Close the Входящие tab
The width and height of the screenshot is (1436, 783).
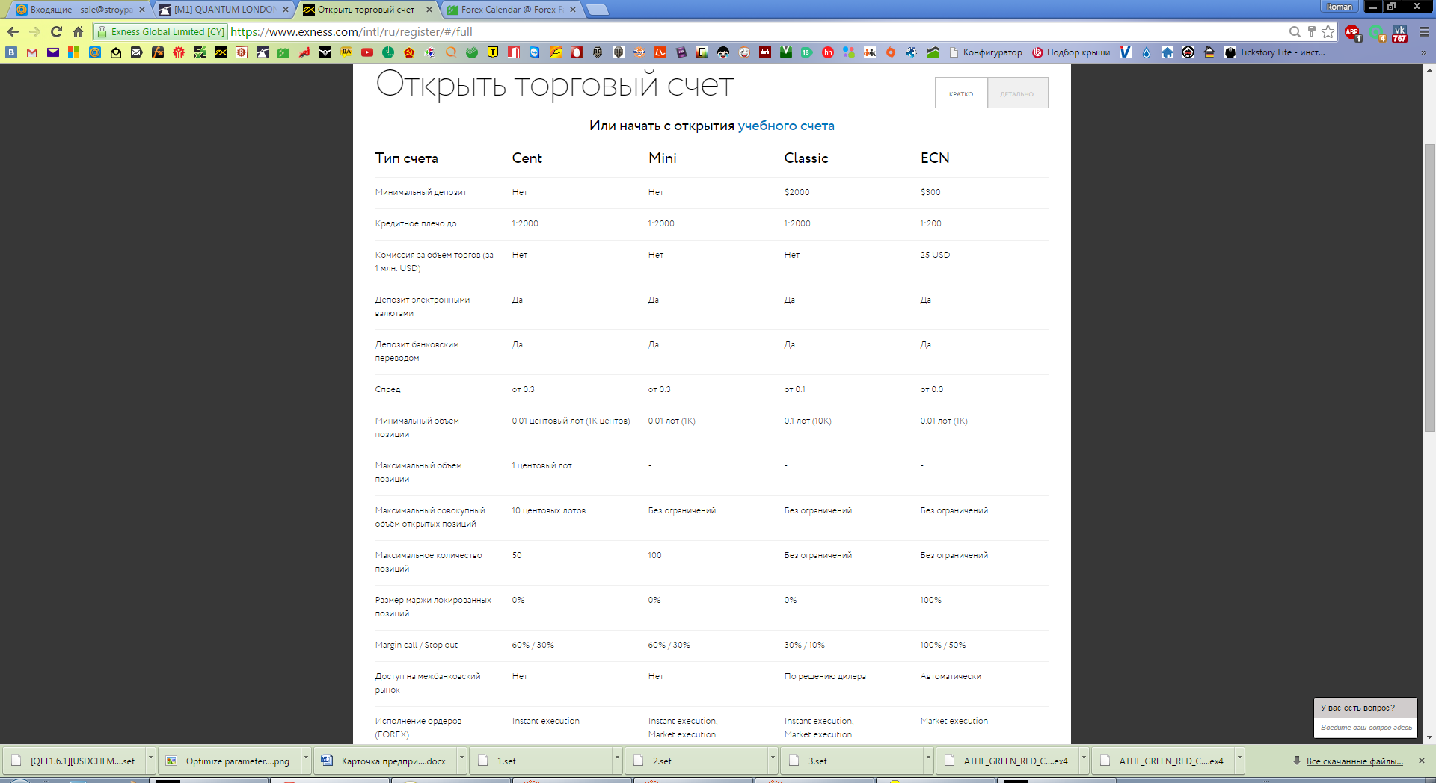tap(142, 10)
